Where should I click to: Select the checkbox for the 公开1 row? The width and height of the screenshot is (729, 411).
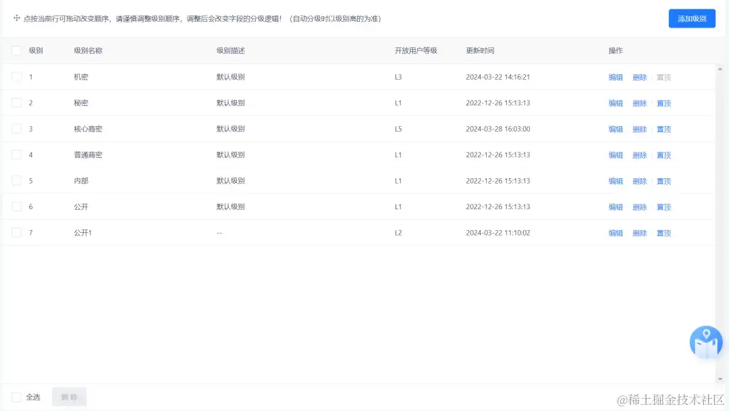[17, 232]
